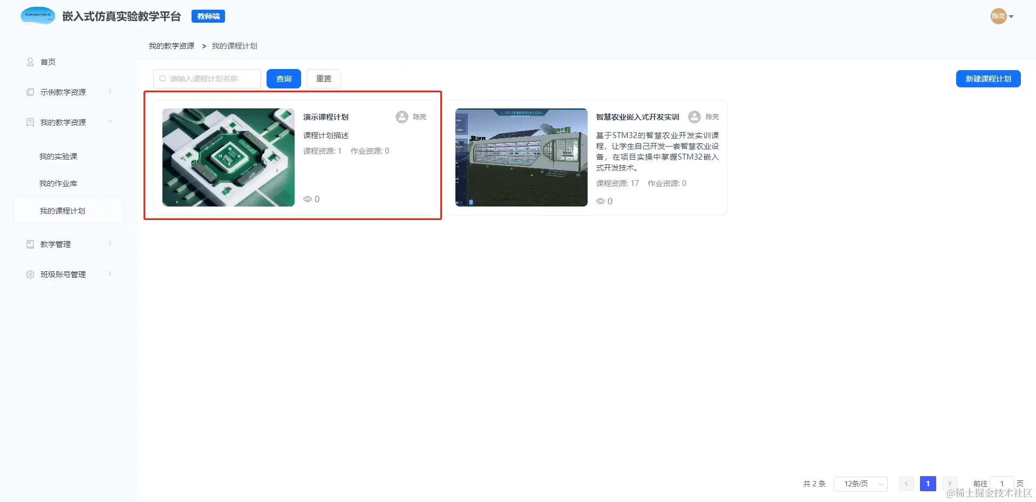Open the 演示课程计划 chip thumbnail
The image size is (1036, 502).
[x=228, y=157]
